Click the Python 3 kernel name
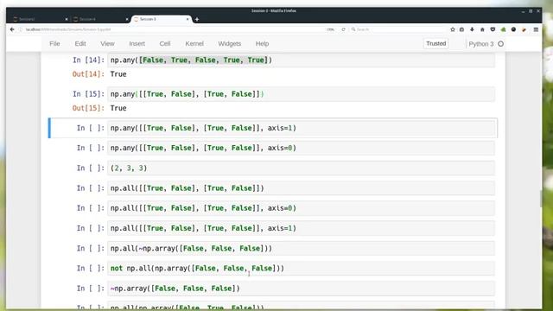553x311 pixels. tap(481, 44)
